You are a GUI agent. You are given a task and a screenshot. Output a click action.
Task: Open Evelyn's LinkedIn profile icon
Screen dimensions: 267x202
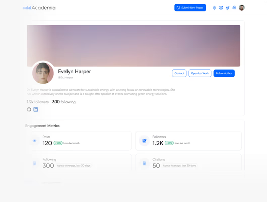click(x=36, y=109)
